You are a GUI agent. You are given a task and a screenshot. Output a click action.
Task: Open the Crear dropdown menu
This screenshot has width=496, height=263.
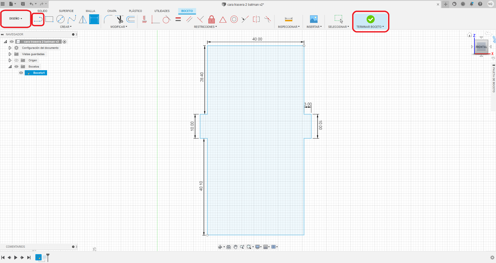tap(66, 27)
